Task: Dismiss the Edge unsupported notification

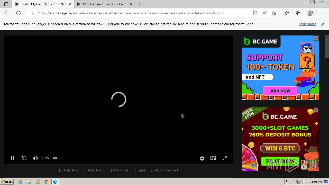Action: tap(323, 24)
